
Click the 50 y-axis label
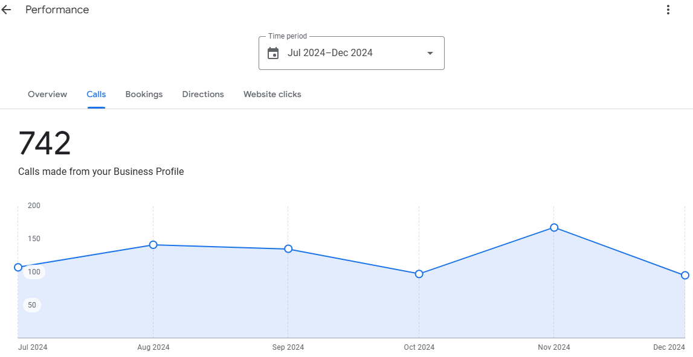tap(32, 305)
